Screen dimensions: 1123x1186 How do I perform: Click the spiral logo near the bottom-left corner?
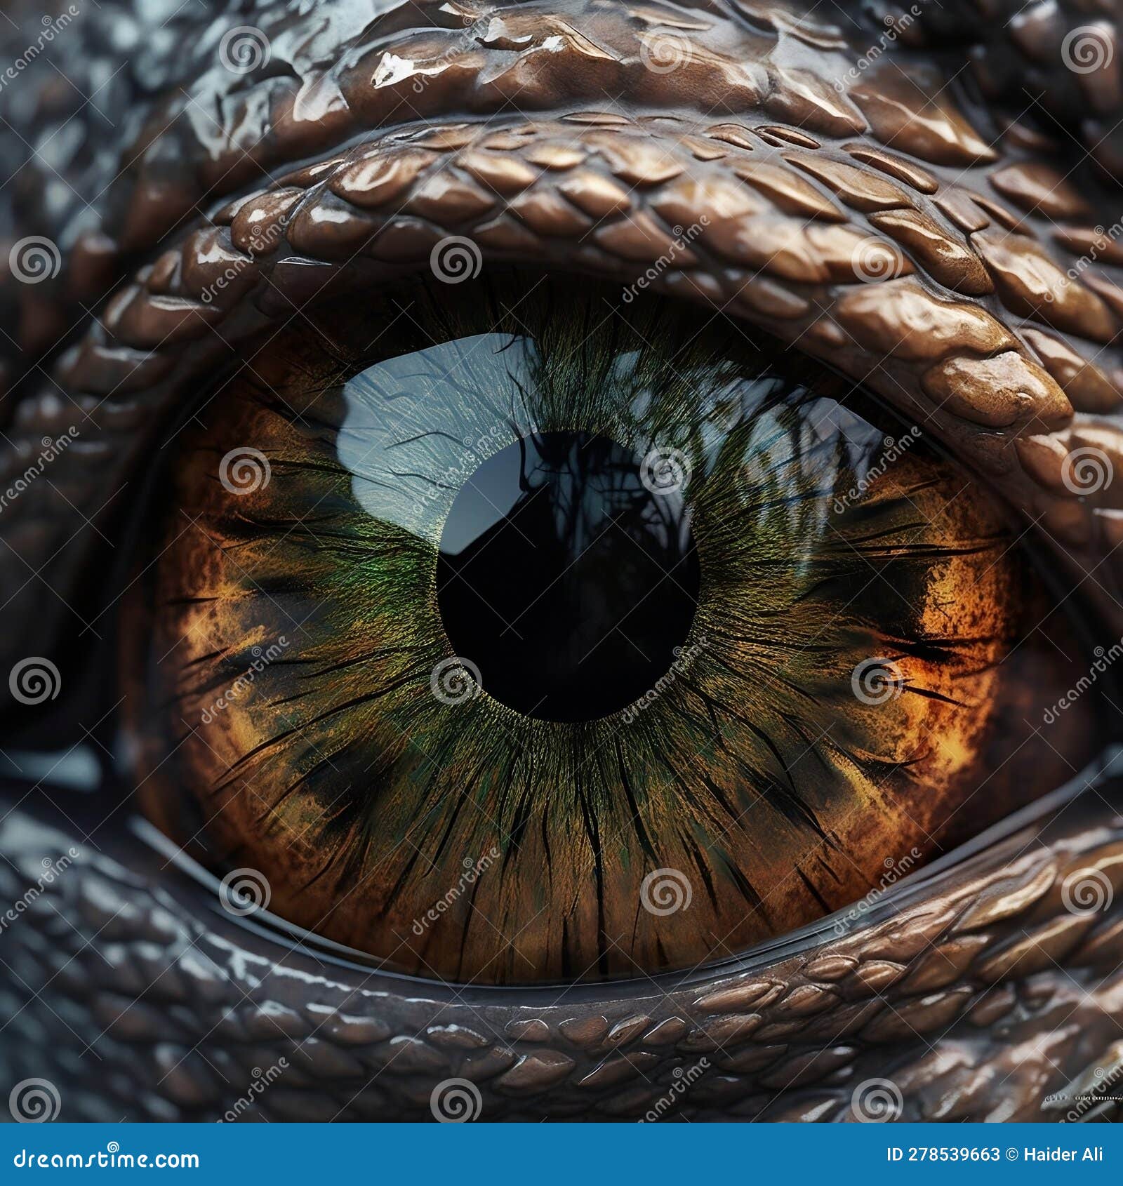(35, 1098)
